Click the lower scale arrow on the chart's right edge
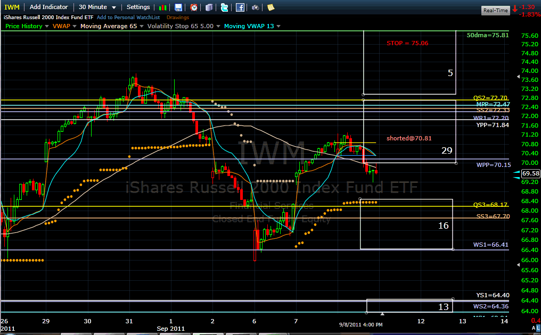The image size is (541, 335). click(518, 265)
